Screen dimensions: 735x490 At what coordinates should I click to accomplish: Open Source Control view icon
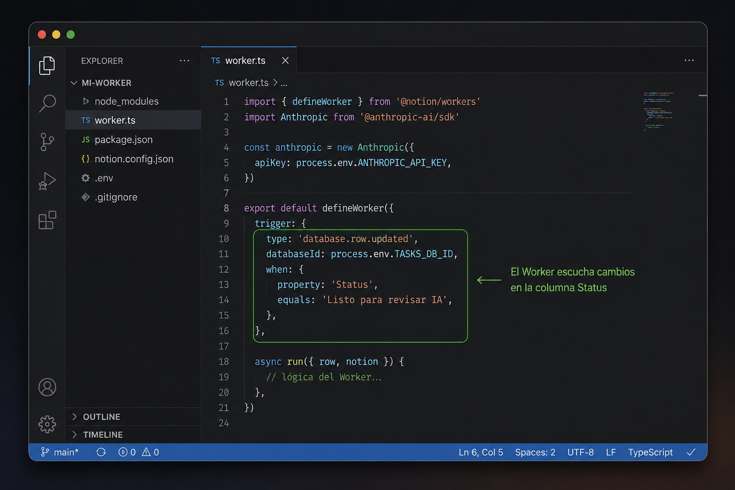click(x=47, y=142)
